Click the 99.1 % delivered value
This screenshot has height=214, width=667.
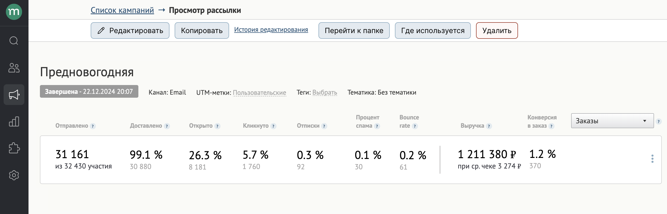tap(146, 155)
